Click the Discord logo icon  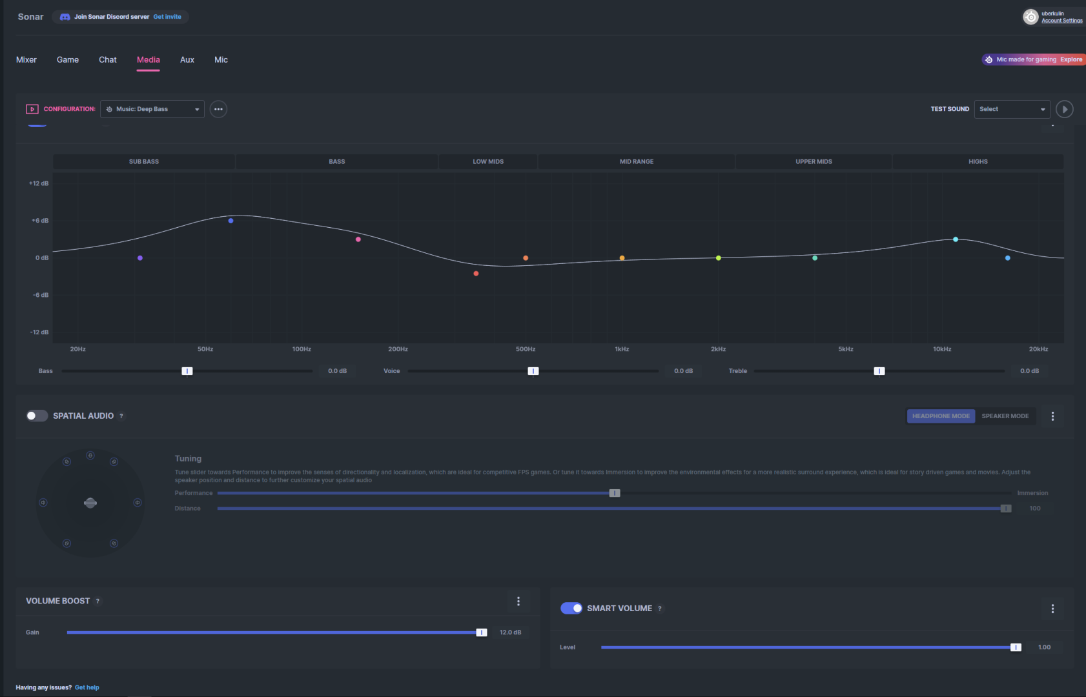point(65,17)
